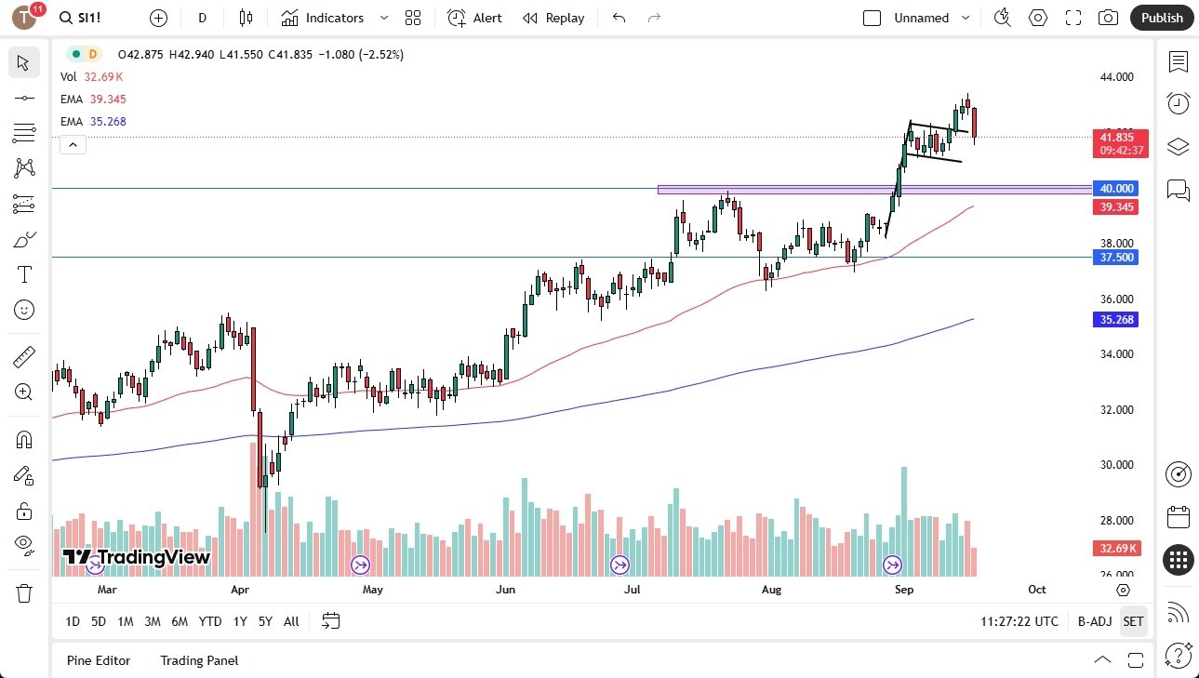Switch to the Pine Editor tab
The image size is (1199, 678).
98,660
